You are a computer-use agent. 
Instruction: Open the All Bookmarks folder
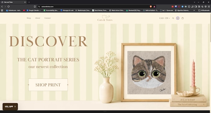(x=204, y=10)
